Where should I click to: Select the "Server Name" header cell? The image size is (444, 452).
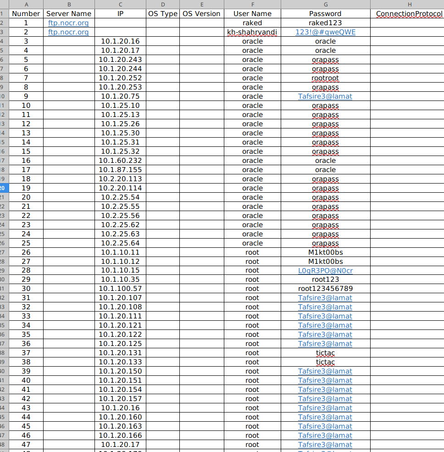(69, 14)
